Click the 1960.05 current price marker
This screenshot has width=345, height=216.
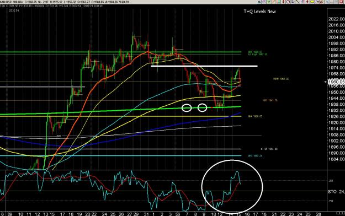pos(336,82)
